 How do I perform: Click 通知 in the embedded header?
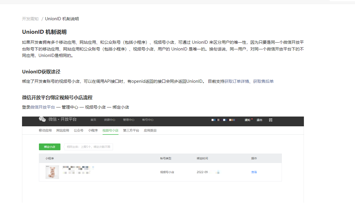point(248,120)
